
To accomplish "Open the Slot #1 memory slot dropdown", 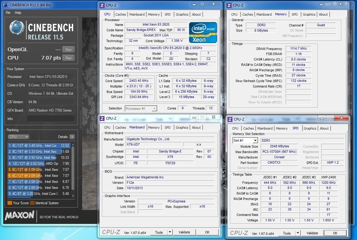I will [245, 140].
